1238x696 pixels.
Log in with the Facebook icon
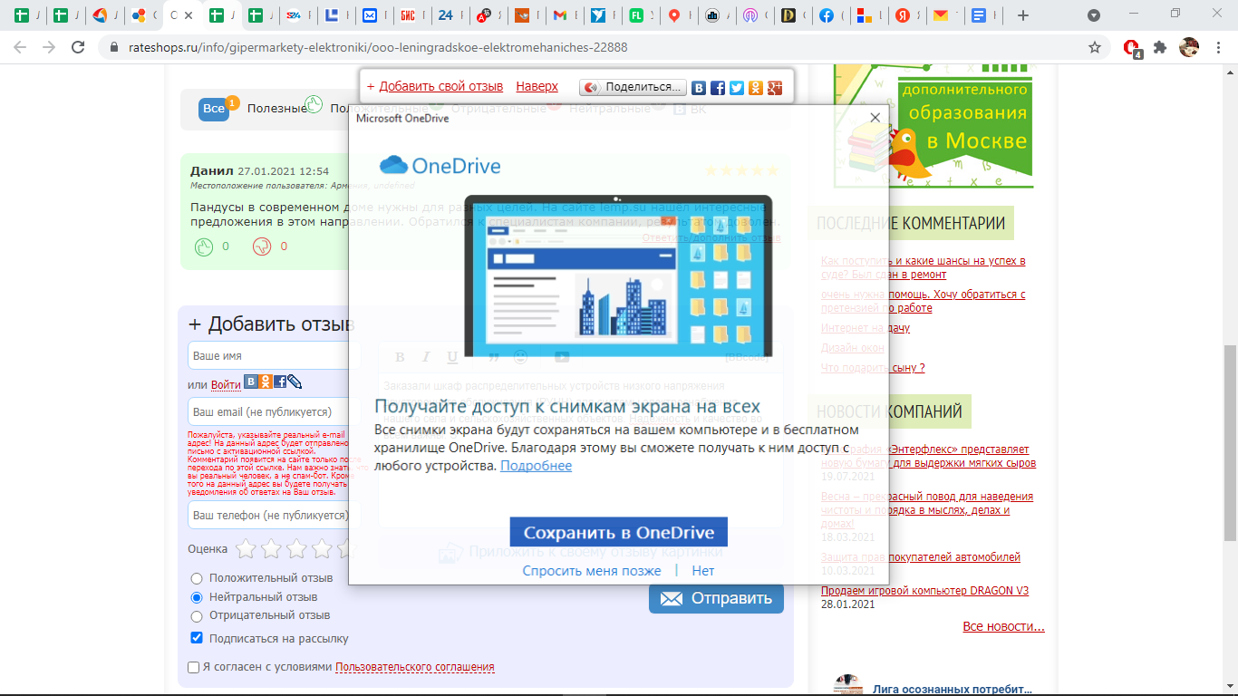tap(280, 382)
